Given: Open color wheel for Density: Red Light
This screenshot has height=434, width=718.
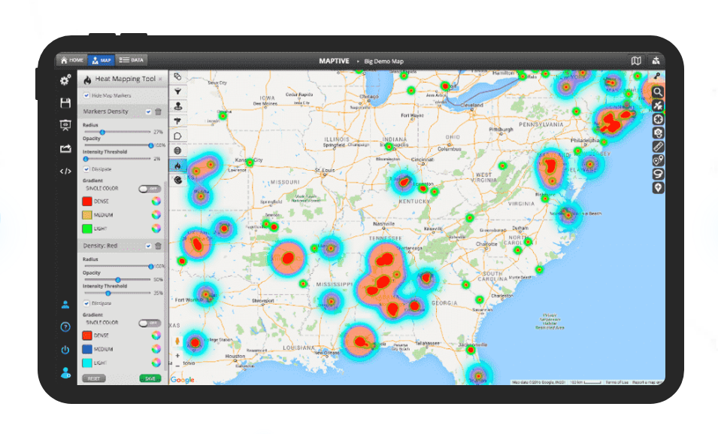Looking at the screenshot, I should (156, 363).
